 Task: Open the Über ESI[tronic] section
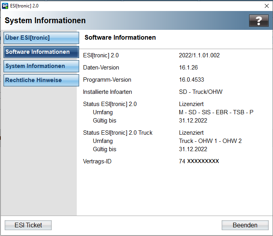[x=41, y=38]
